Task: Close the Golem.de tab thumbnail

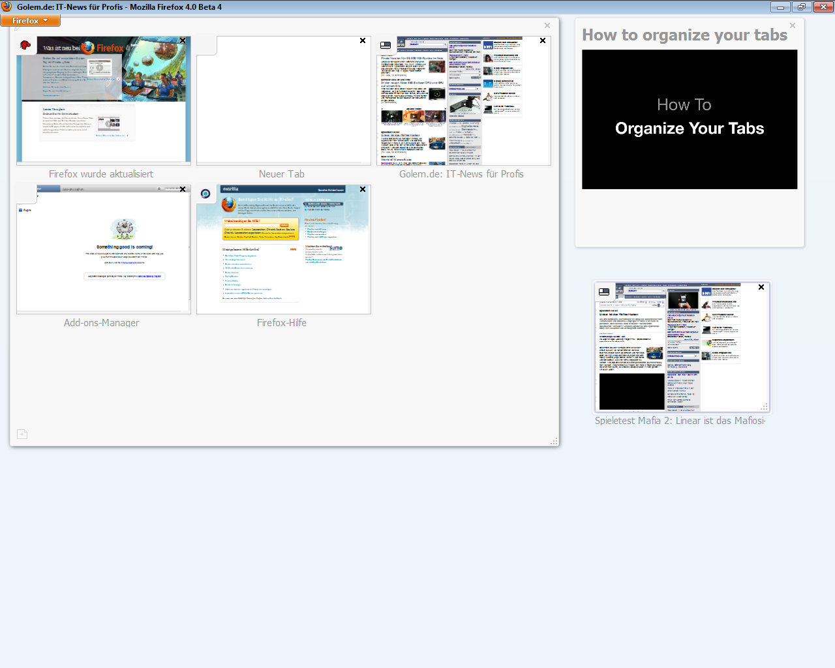Action: pyautogui.click(x=542, y=40)
